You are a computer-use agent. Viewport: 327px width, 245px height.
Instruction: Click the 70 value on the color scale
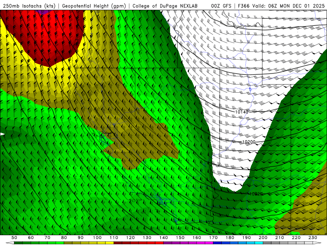click(47, 238)
